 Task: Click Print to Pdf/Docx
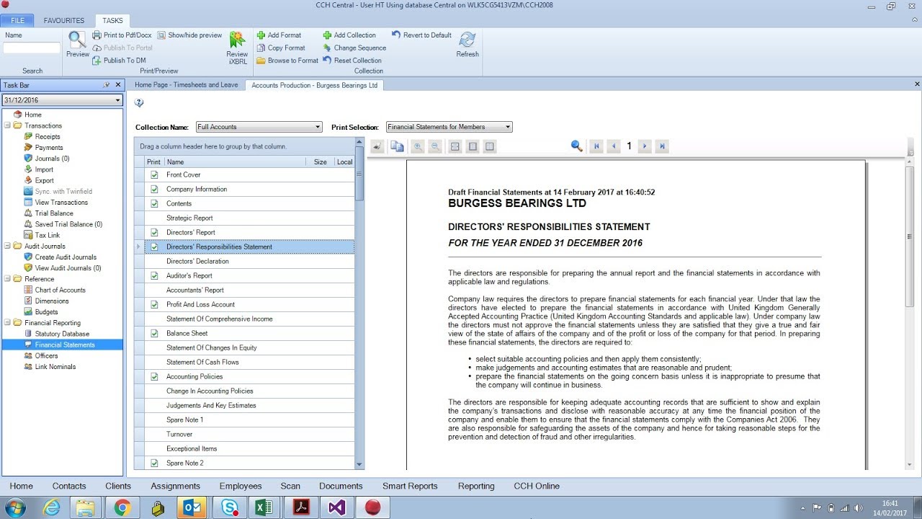tap(122, 35)
